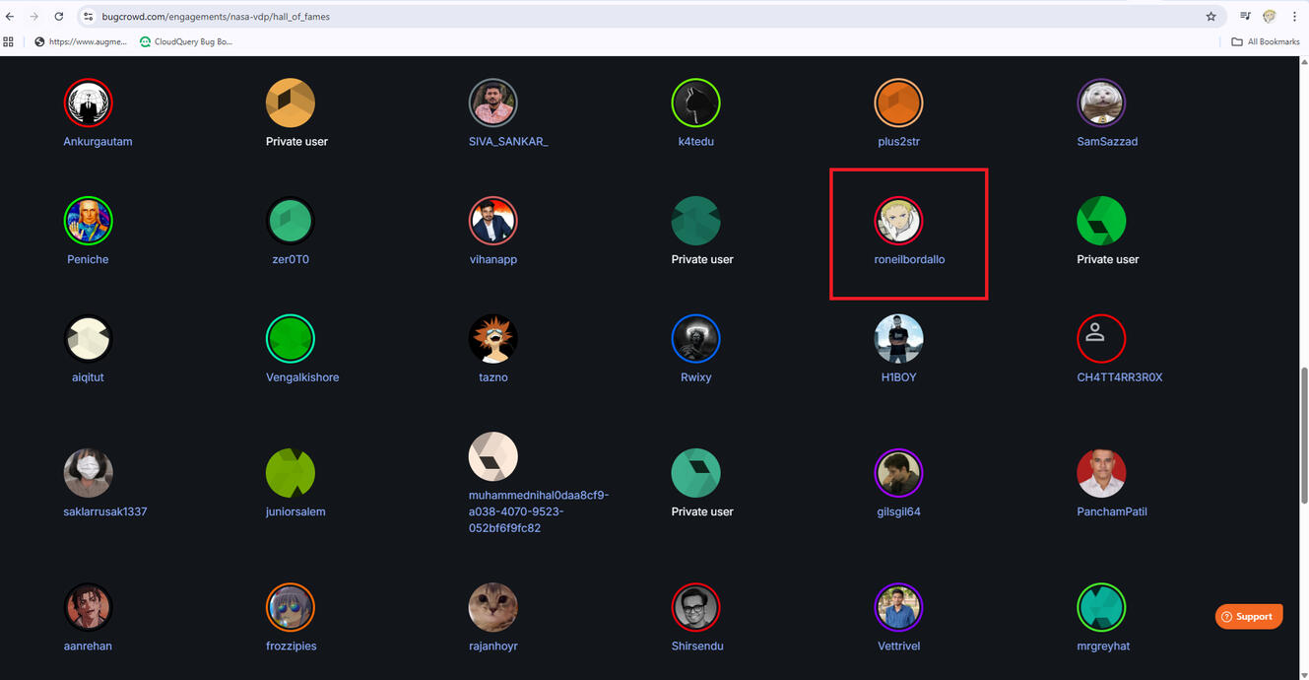Click the muhammednihal0daa8cf9 username text
The width and height of the screenshot is (1309, 680).
pyautogui.click(x=539, y=512)
